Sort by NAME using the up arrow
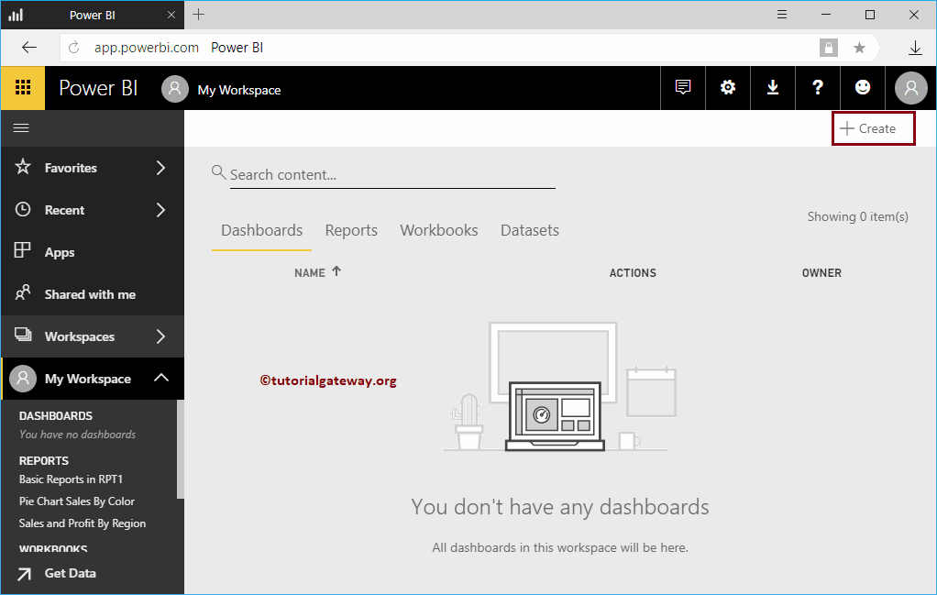This screenshot has height=595, width=937. (x=336, y=271)
